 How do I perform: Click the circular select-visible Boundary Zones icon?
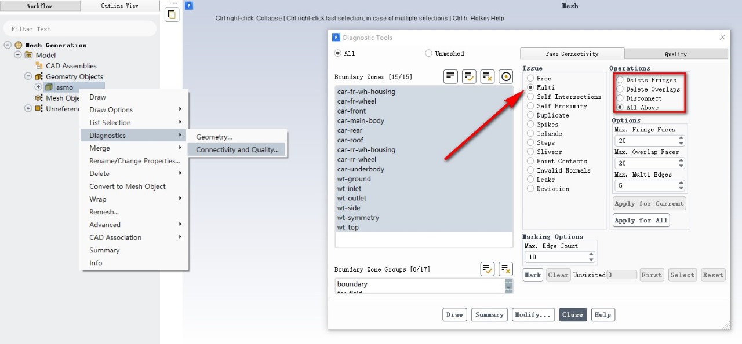[506, 76]
